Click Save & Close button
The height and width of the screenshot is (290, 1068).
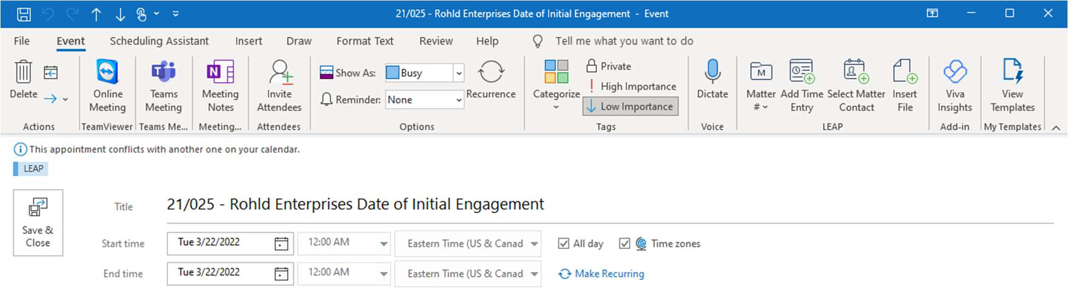pos(38,223)
